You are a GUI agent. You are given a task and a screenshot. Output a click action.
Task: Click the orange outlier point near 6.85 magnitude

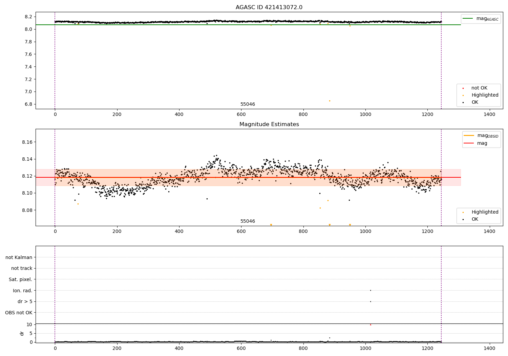pos(330,101)
